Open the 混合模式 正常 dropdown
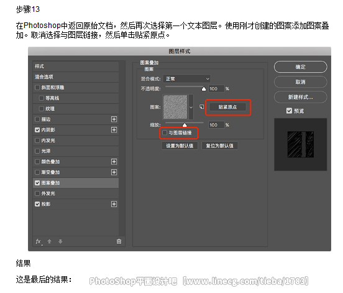 tap(186, 78)
